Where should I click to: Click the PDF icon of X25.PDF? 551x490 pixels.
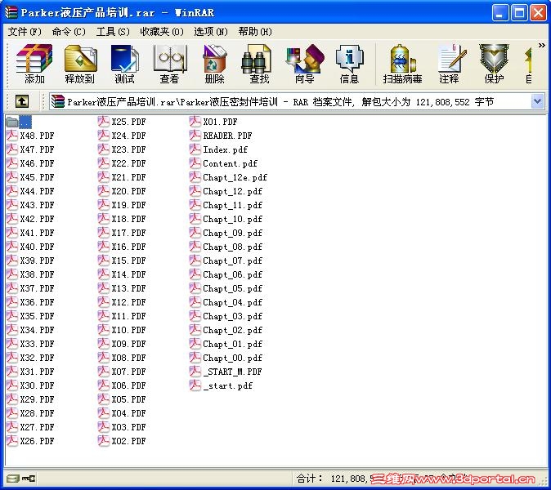(x=104, y=122)
